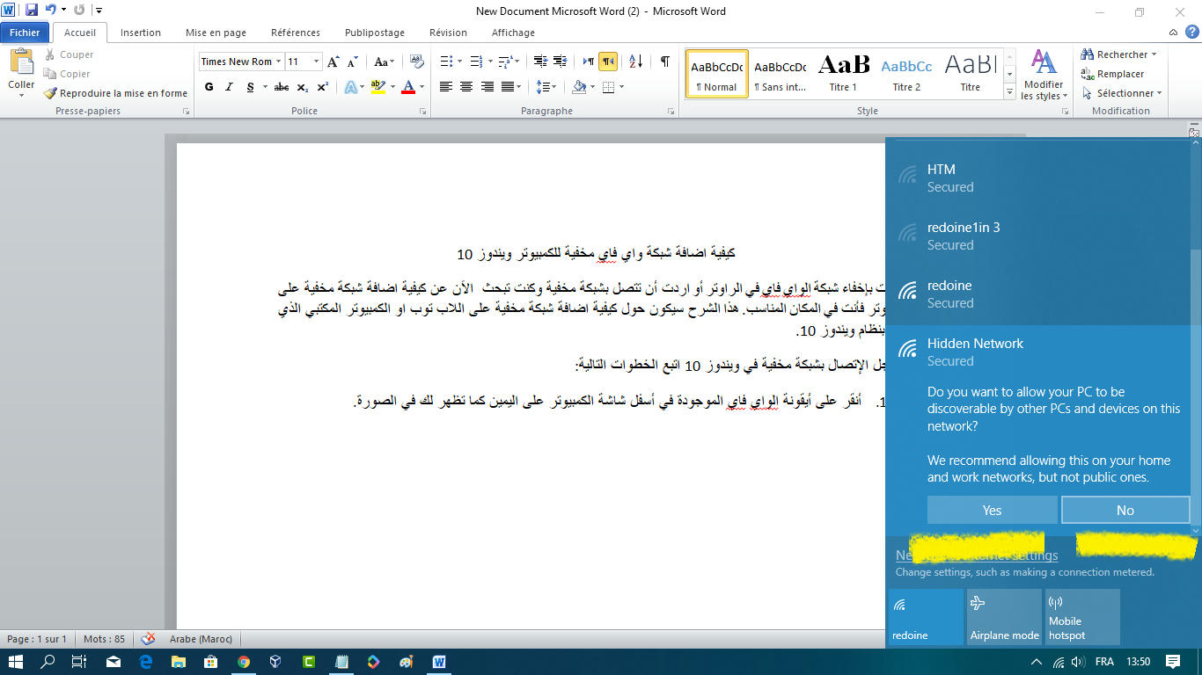Screen dimensions: 1202x675
Task: Justify the text
Action: [507, 87]
